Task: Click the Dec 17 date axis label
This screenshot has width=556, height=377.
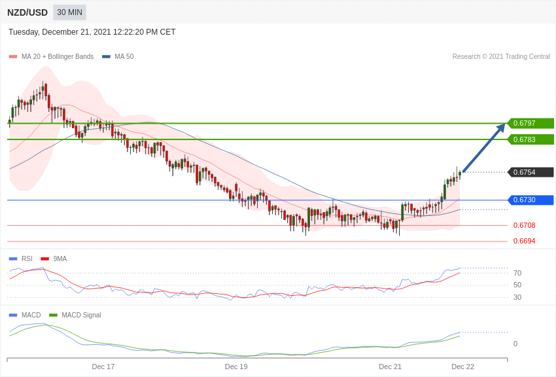Action: click(x=103, y=367)
